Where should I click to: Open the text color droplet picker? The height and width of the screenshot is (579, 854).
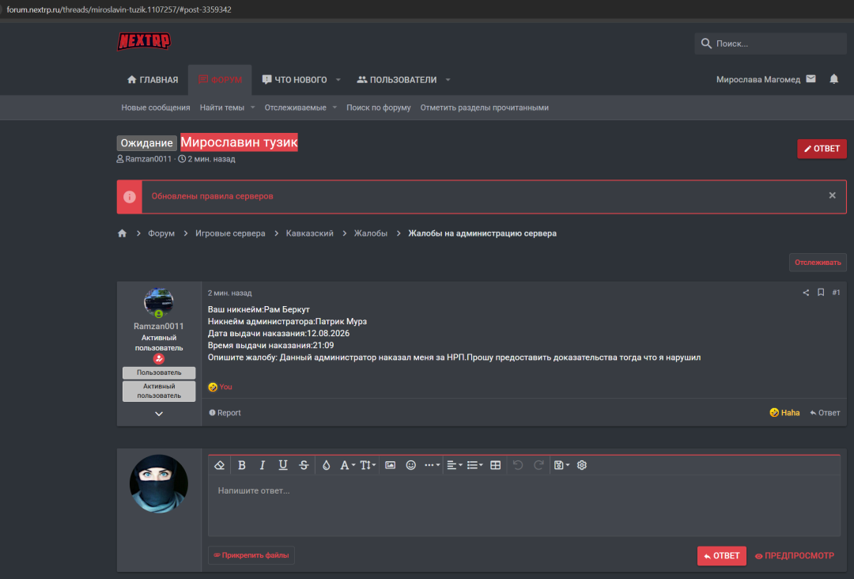point(326,465)
